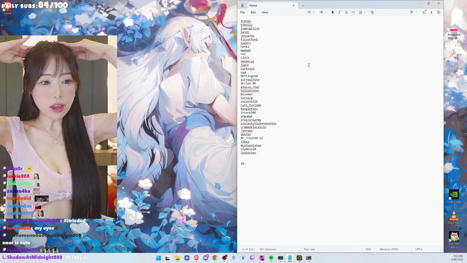The width and height of the screenshot is (467, 263).
Task: Open File Explorer from the taskbar
Action: coord(177,258)
